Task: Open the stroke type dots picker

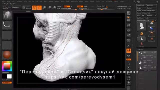Action: coord(7,25)
